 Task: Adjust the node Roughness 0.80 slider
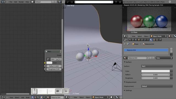54,69
